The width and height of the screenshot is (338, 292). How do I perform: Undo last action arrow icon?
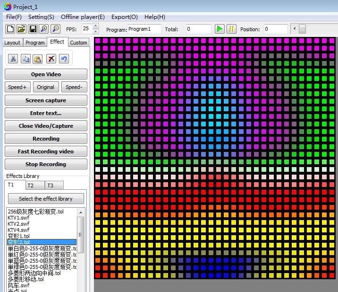[x=64, y=59]
